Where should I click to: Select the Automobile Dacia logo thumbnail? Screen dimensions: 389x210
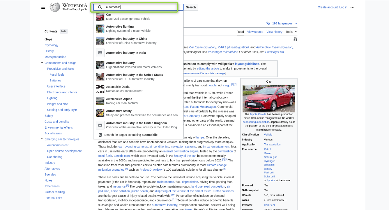[100, 89]
